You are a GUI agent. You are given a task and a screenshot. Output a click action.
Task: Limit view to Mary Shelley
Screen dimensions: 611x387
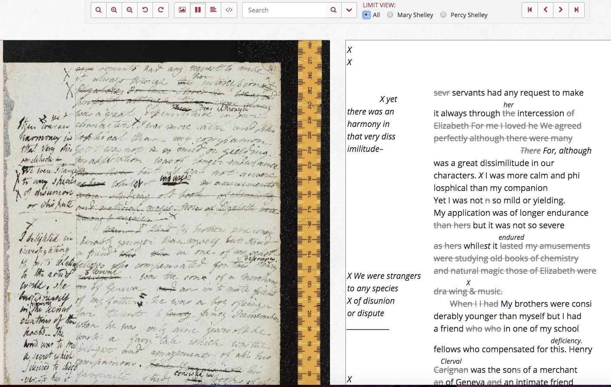[390, 15]
